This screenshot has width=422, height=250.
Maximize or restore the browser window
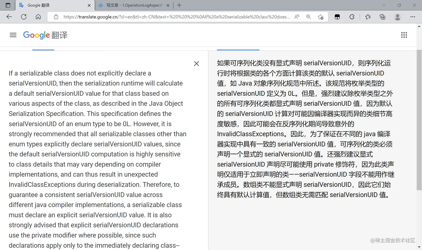[x=399, y=5]
